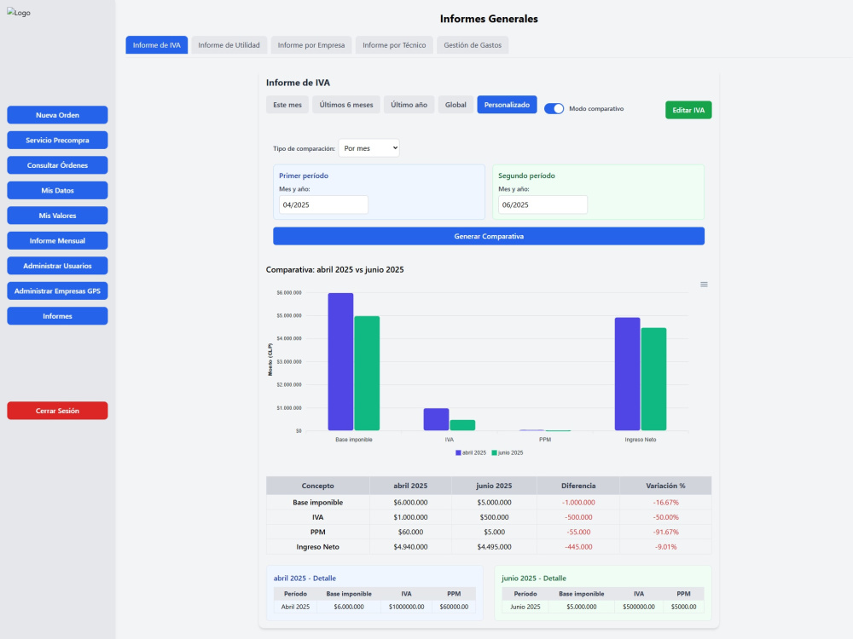Viewport: 853px width, 639px height.
Task: Click the junio 2025 - Detalle heading
Action: [534, 579]
